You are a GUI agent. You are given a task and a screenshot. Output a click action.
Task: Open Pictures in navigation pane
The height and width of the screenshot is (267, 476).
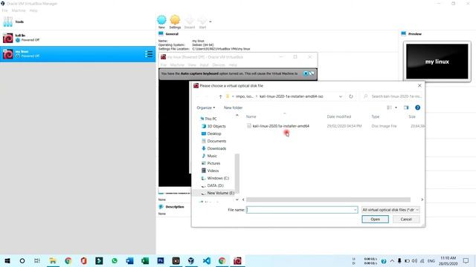coord(213,163)
